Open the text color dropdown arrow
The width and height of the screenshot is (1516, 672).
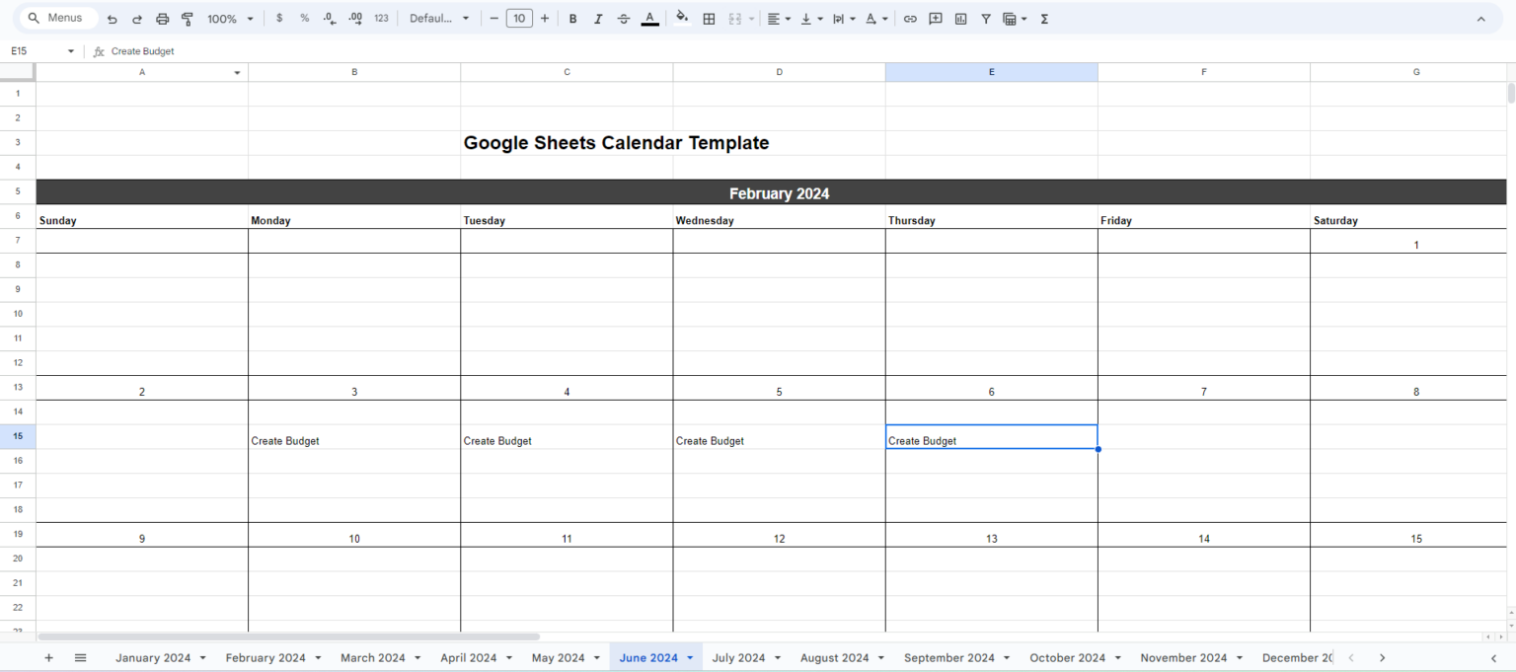[649, 18]
